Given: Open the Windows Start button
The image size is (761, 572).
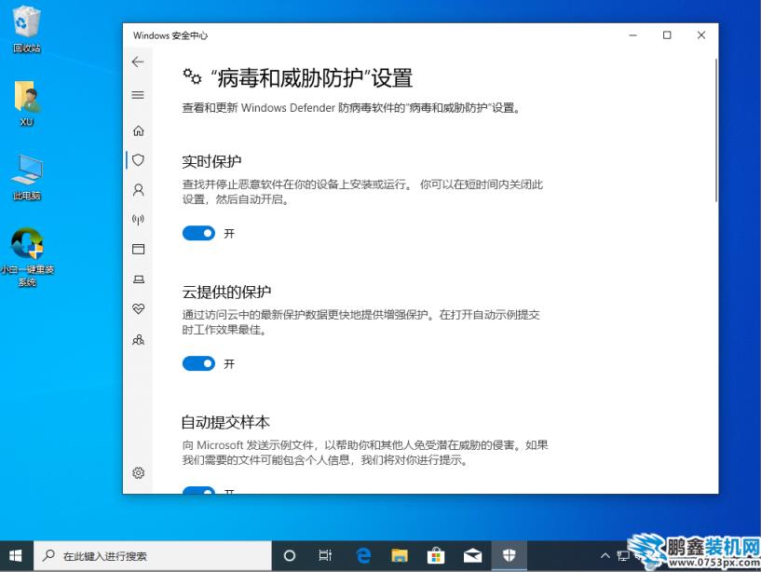Looking at the screenshot, I should (x=16, y=555).
